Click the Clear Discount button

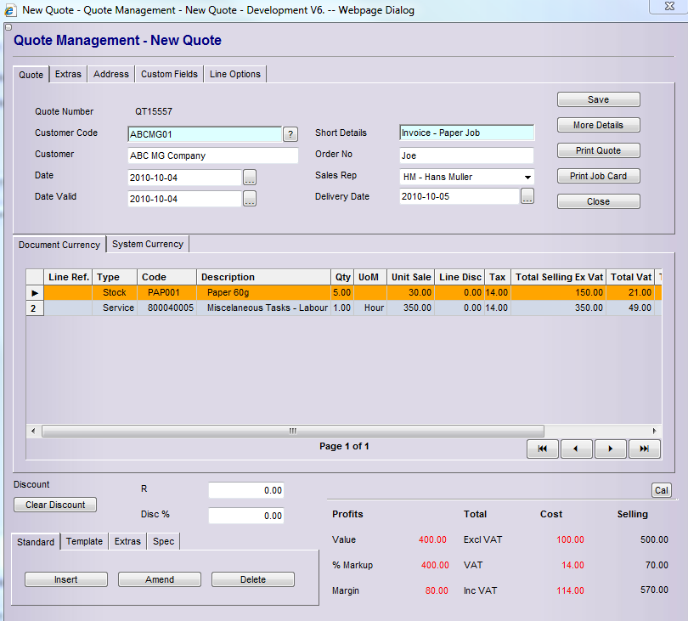click(55, 505)
